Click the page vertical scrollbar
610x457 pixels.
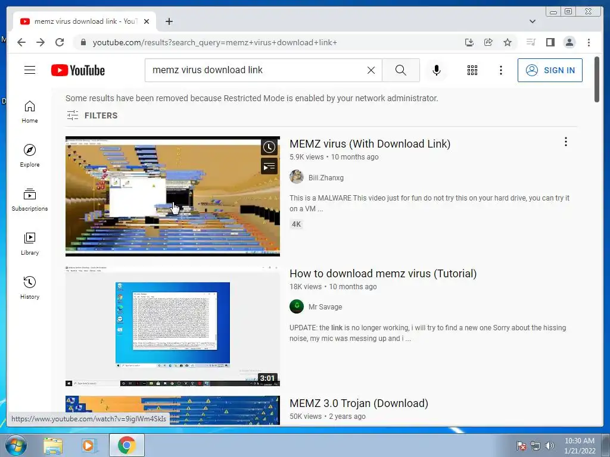click(597, 79)
